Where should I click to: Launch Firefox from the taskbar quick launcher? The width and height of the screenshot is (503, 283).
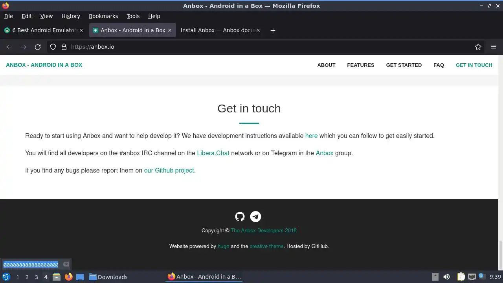(68, 277)
